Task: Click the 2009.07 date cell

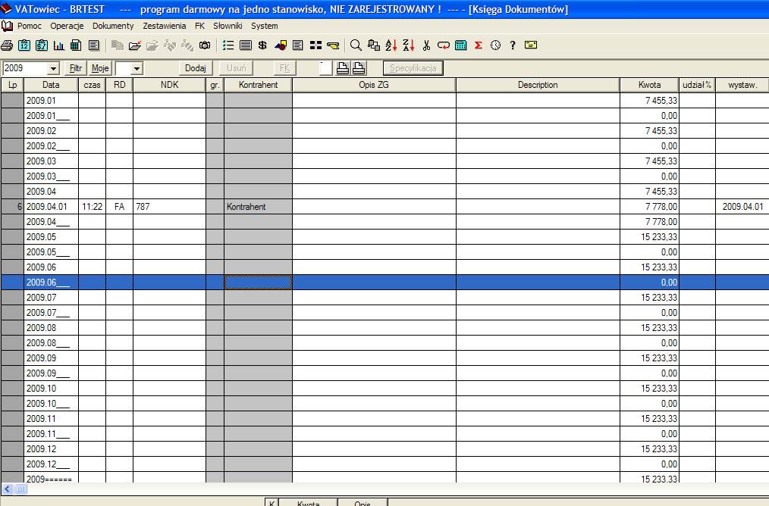Action: [x=51, y=298]
